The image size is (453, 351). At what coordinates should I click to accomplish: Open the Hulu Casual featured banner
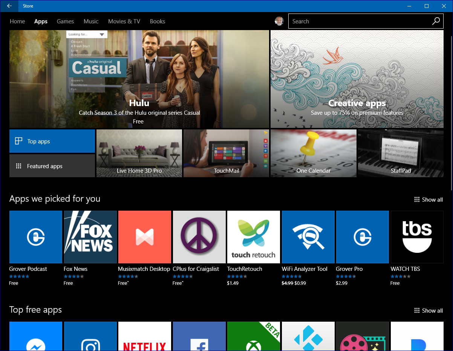coord(139,79)
